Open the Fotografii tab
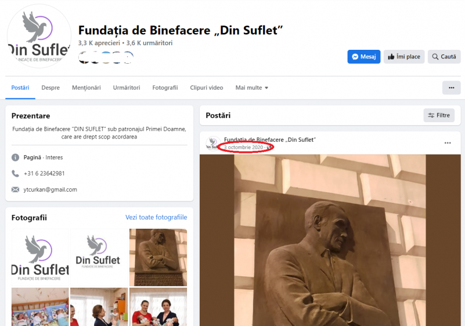This screenshot has width=465, height=326. click(165, 87)
